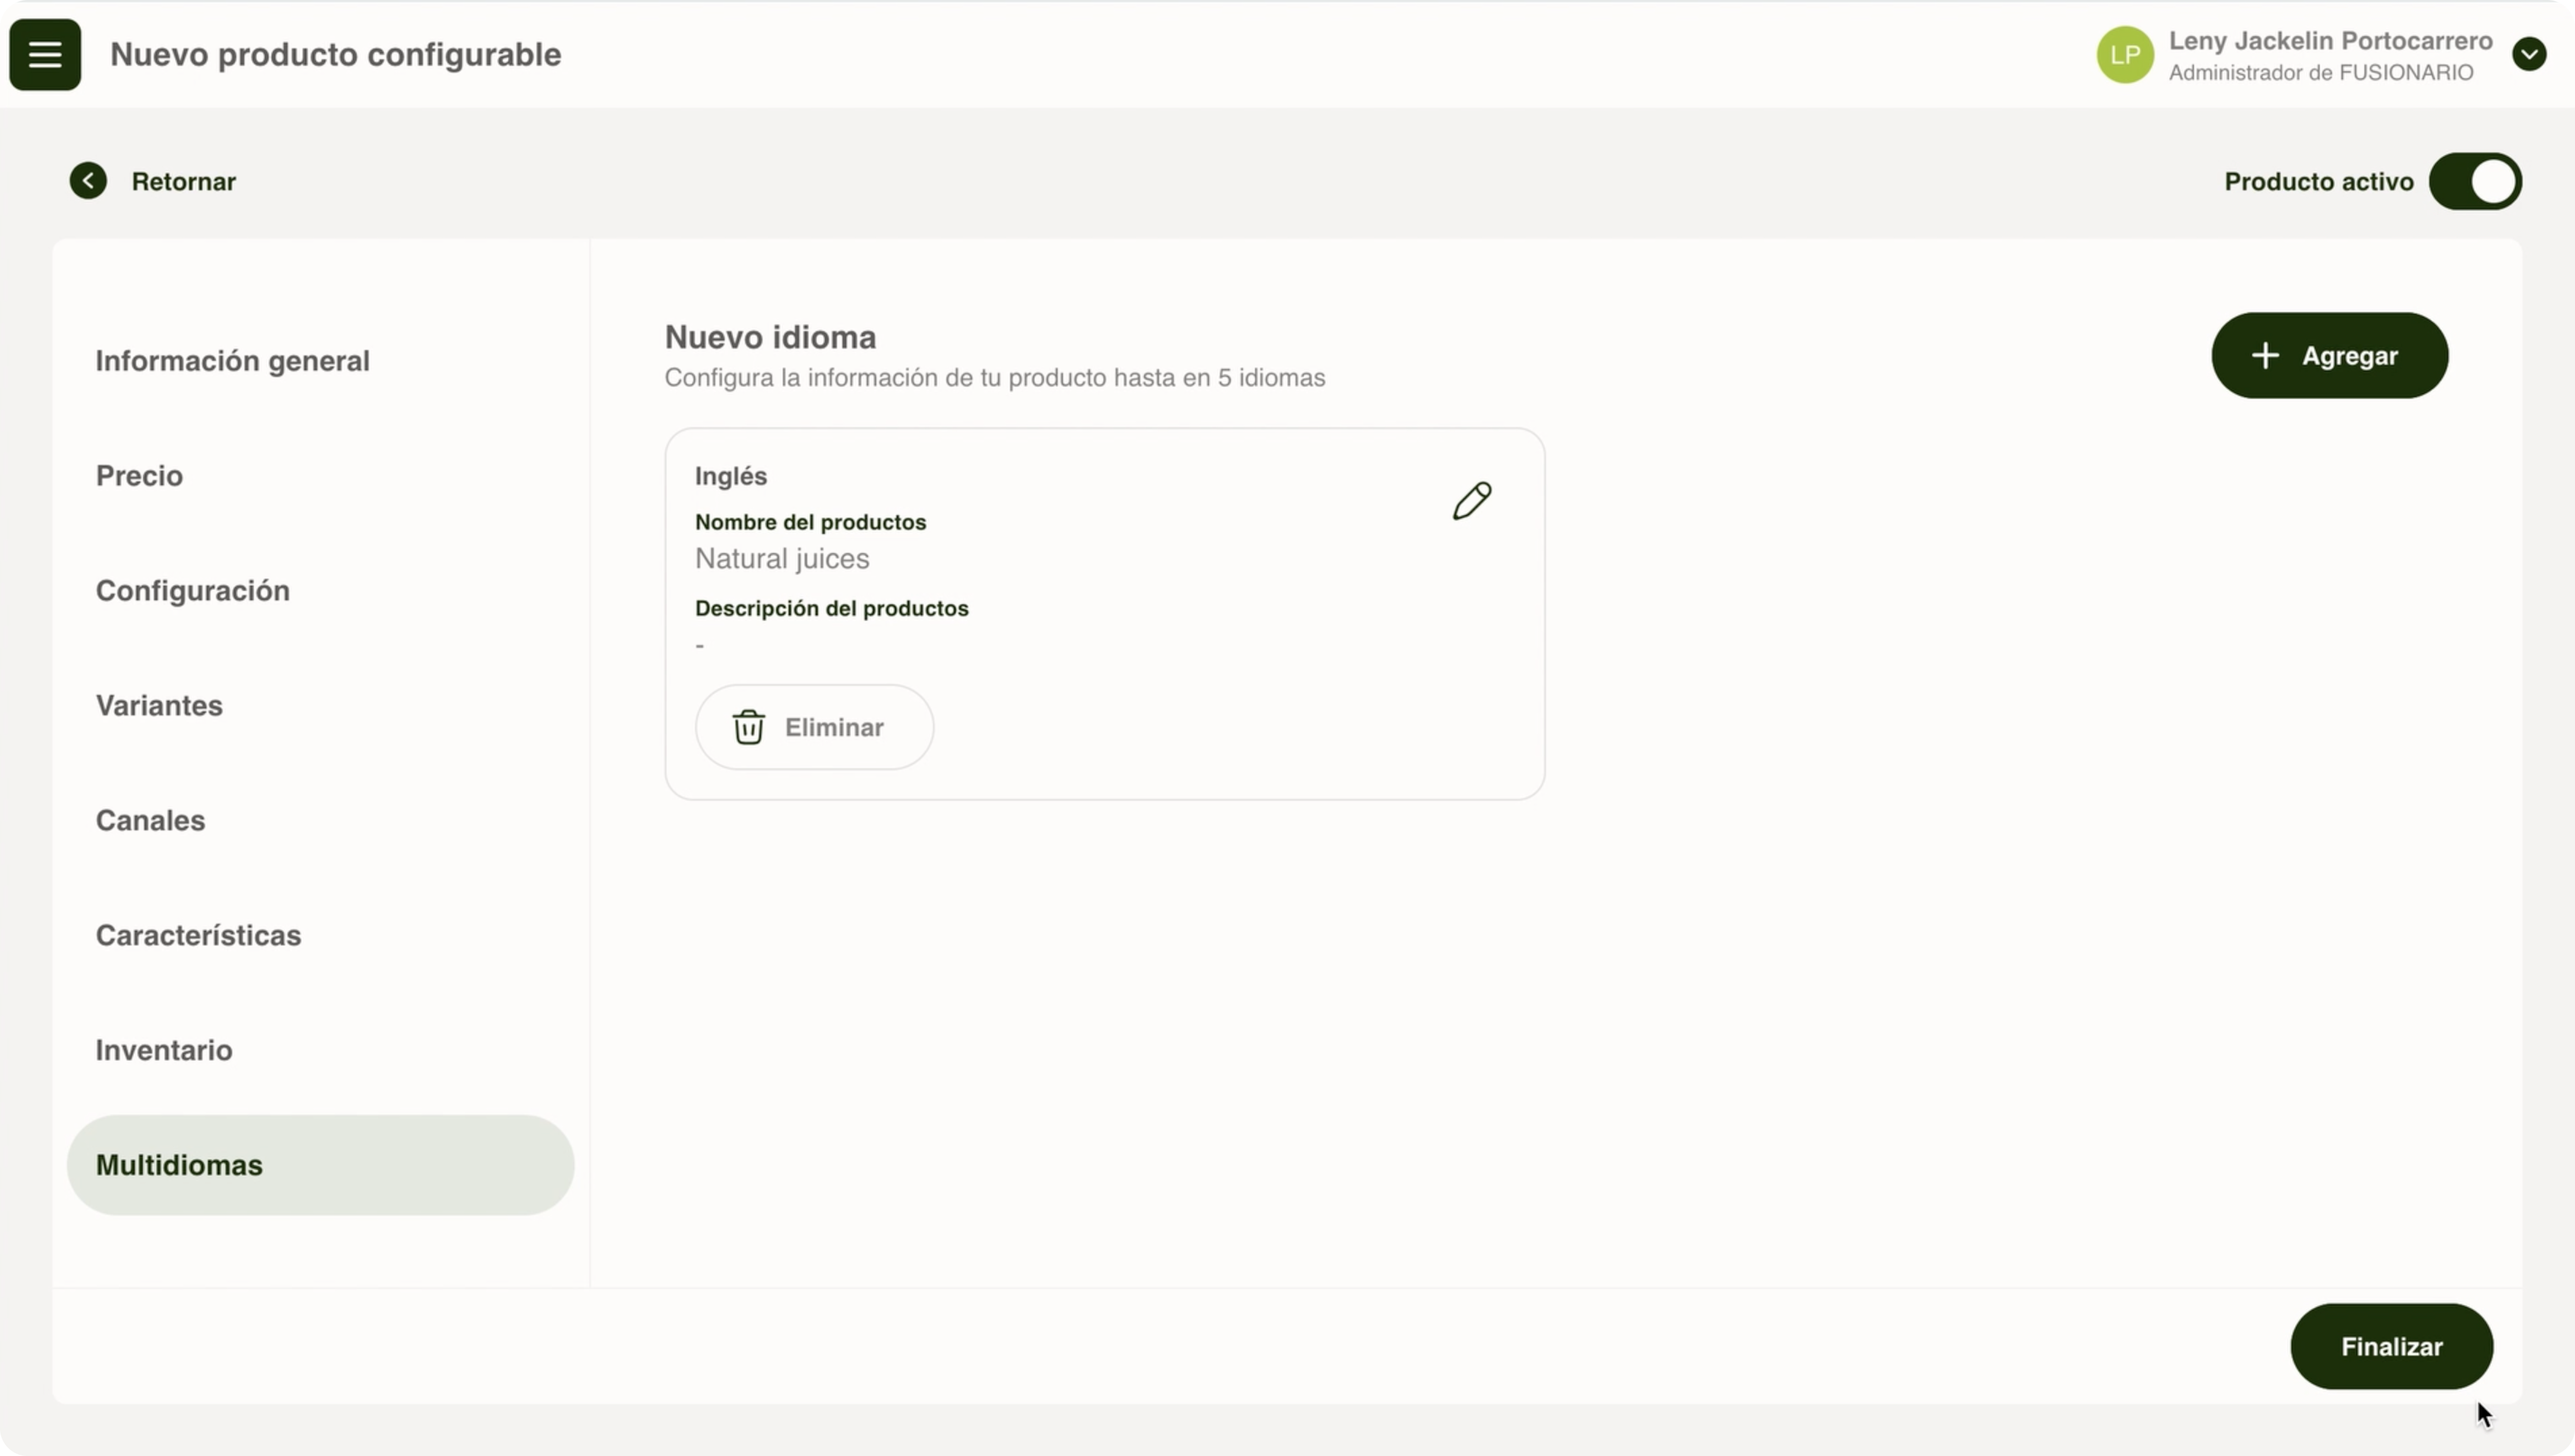The height and width of the screenshot is (1456, 2575).
Task: Expand the user account dropdown arrow
Action: pos(2529,54)
